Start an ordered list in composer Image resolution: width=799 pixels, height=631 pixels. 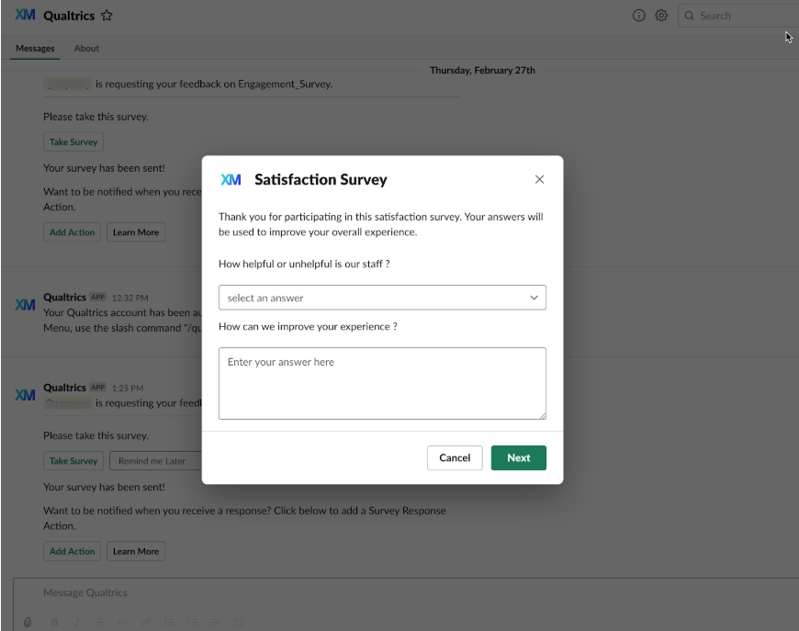pos(169,623)
